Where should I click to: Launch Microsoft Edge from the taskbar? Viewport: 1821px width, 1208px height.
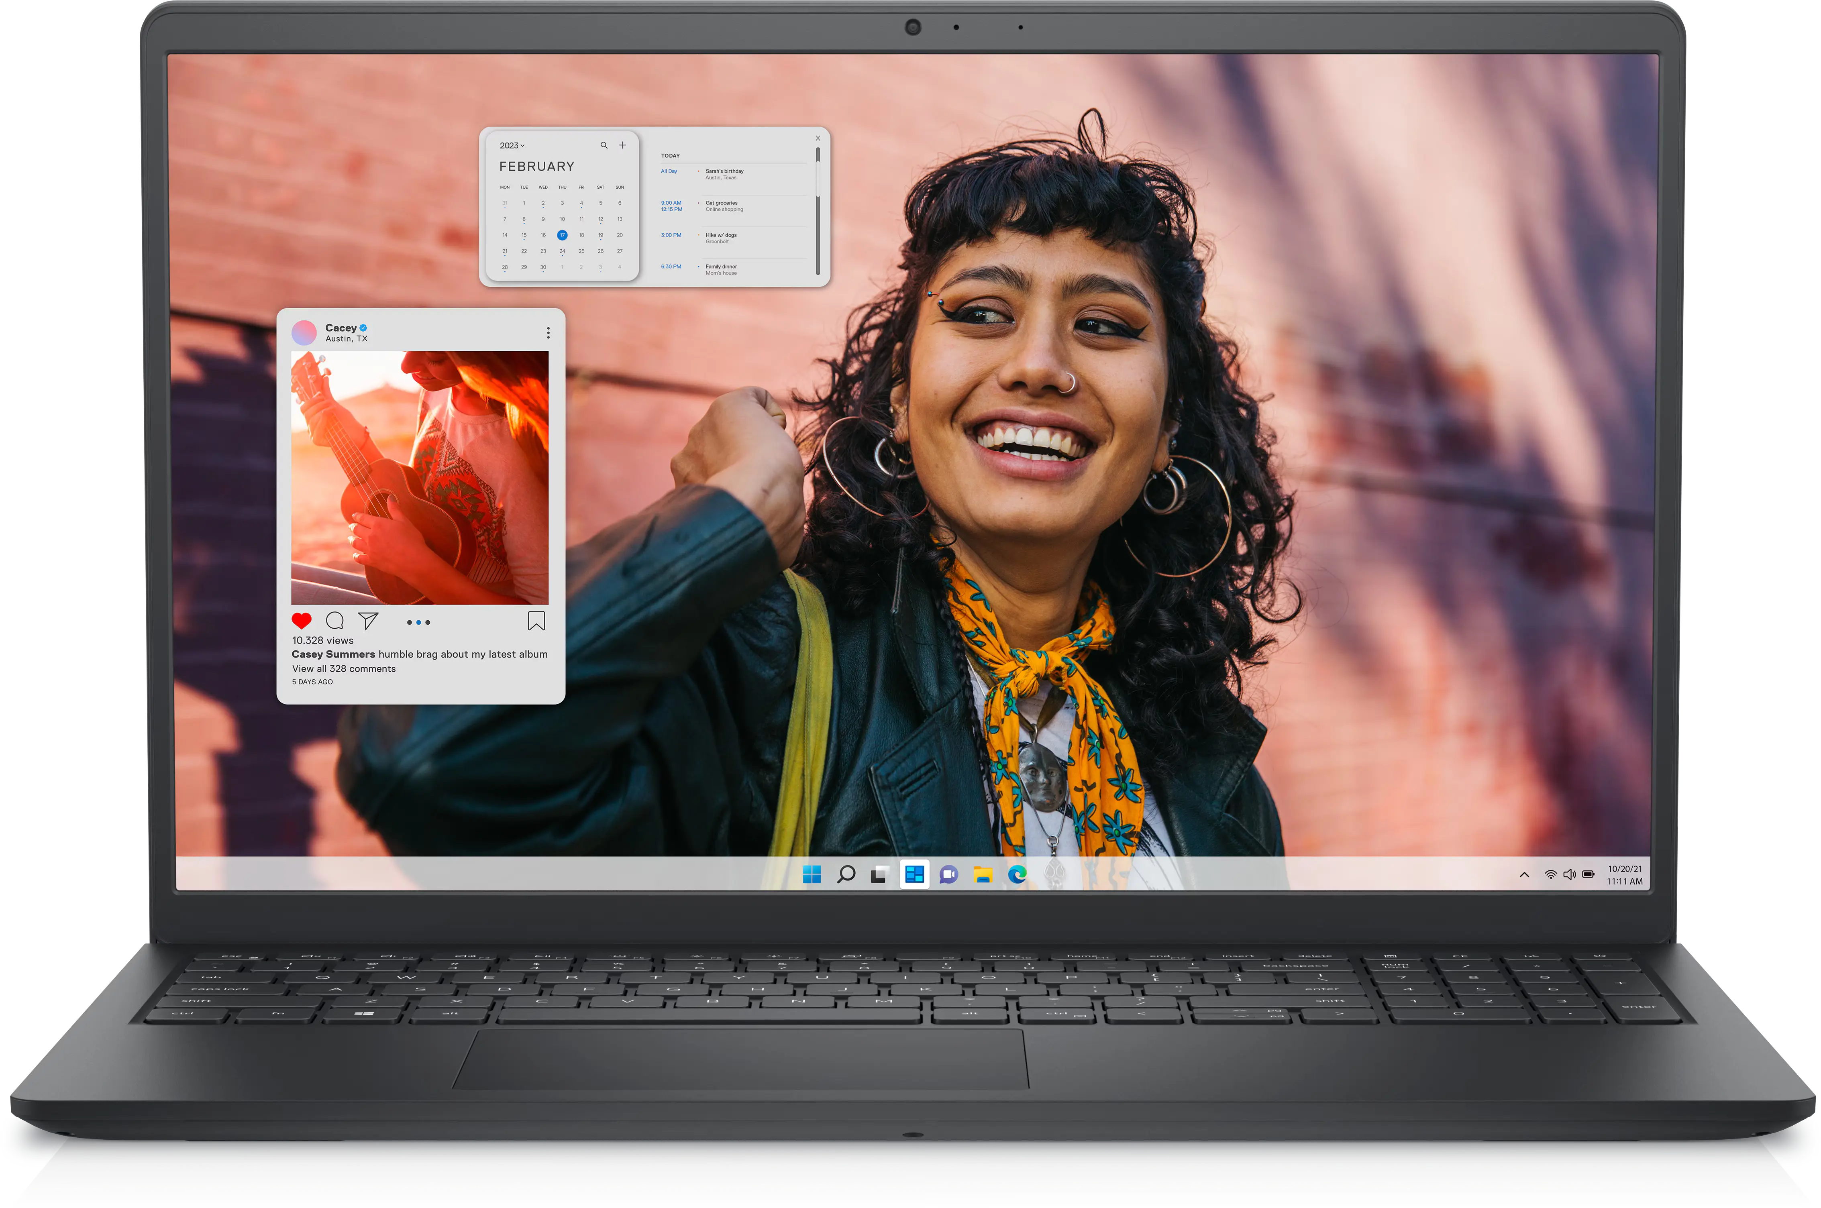point(1017,874)
